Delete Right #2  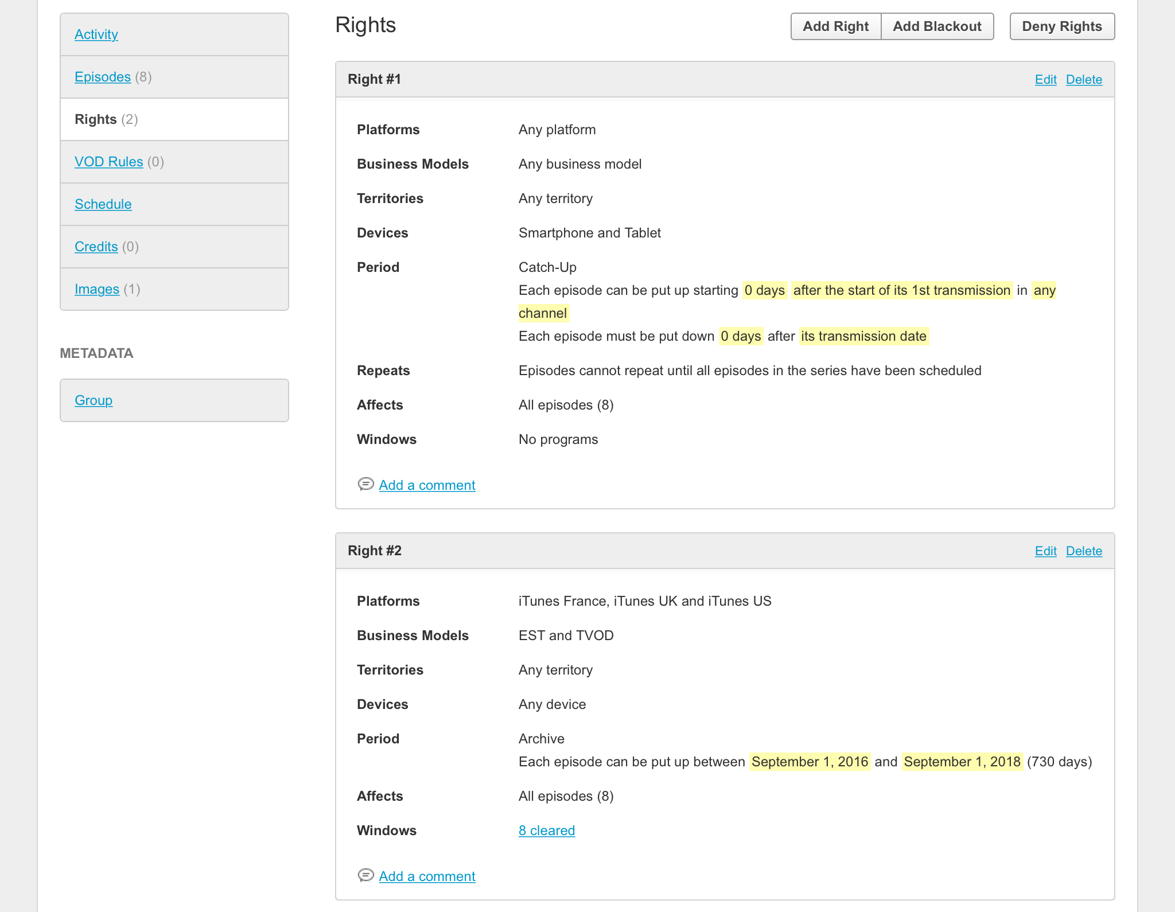pyautogui.click(x=1083, y=551)
